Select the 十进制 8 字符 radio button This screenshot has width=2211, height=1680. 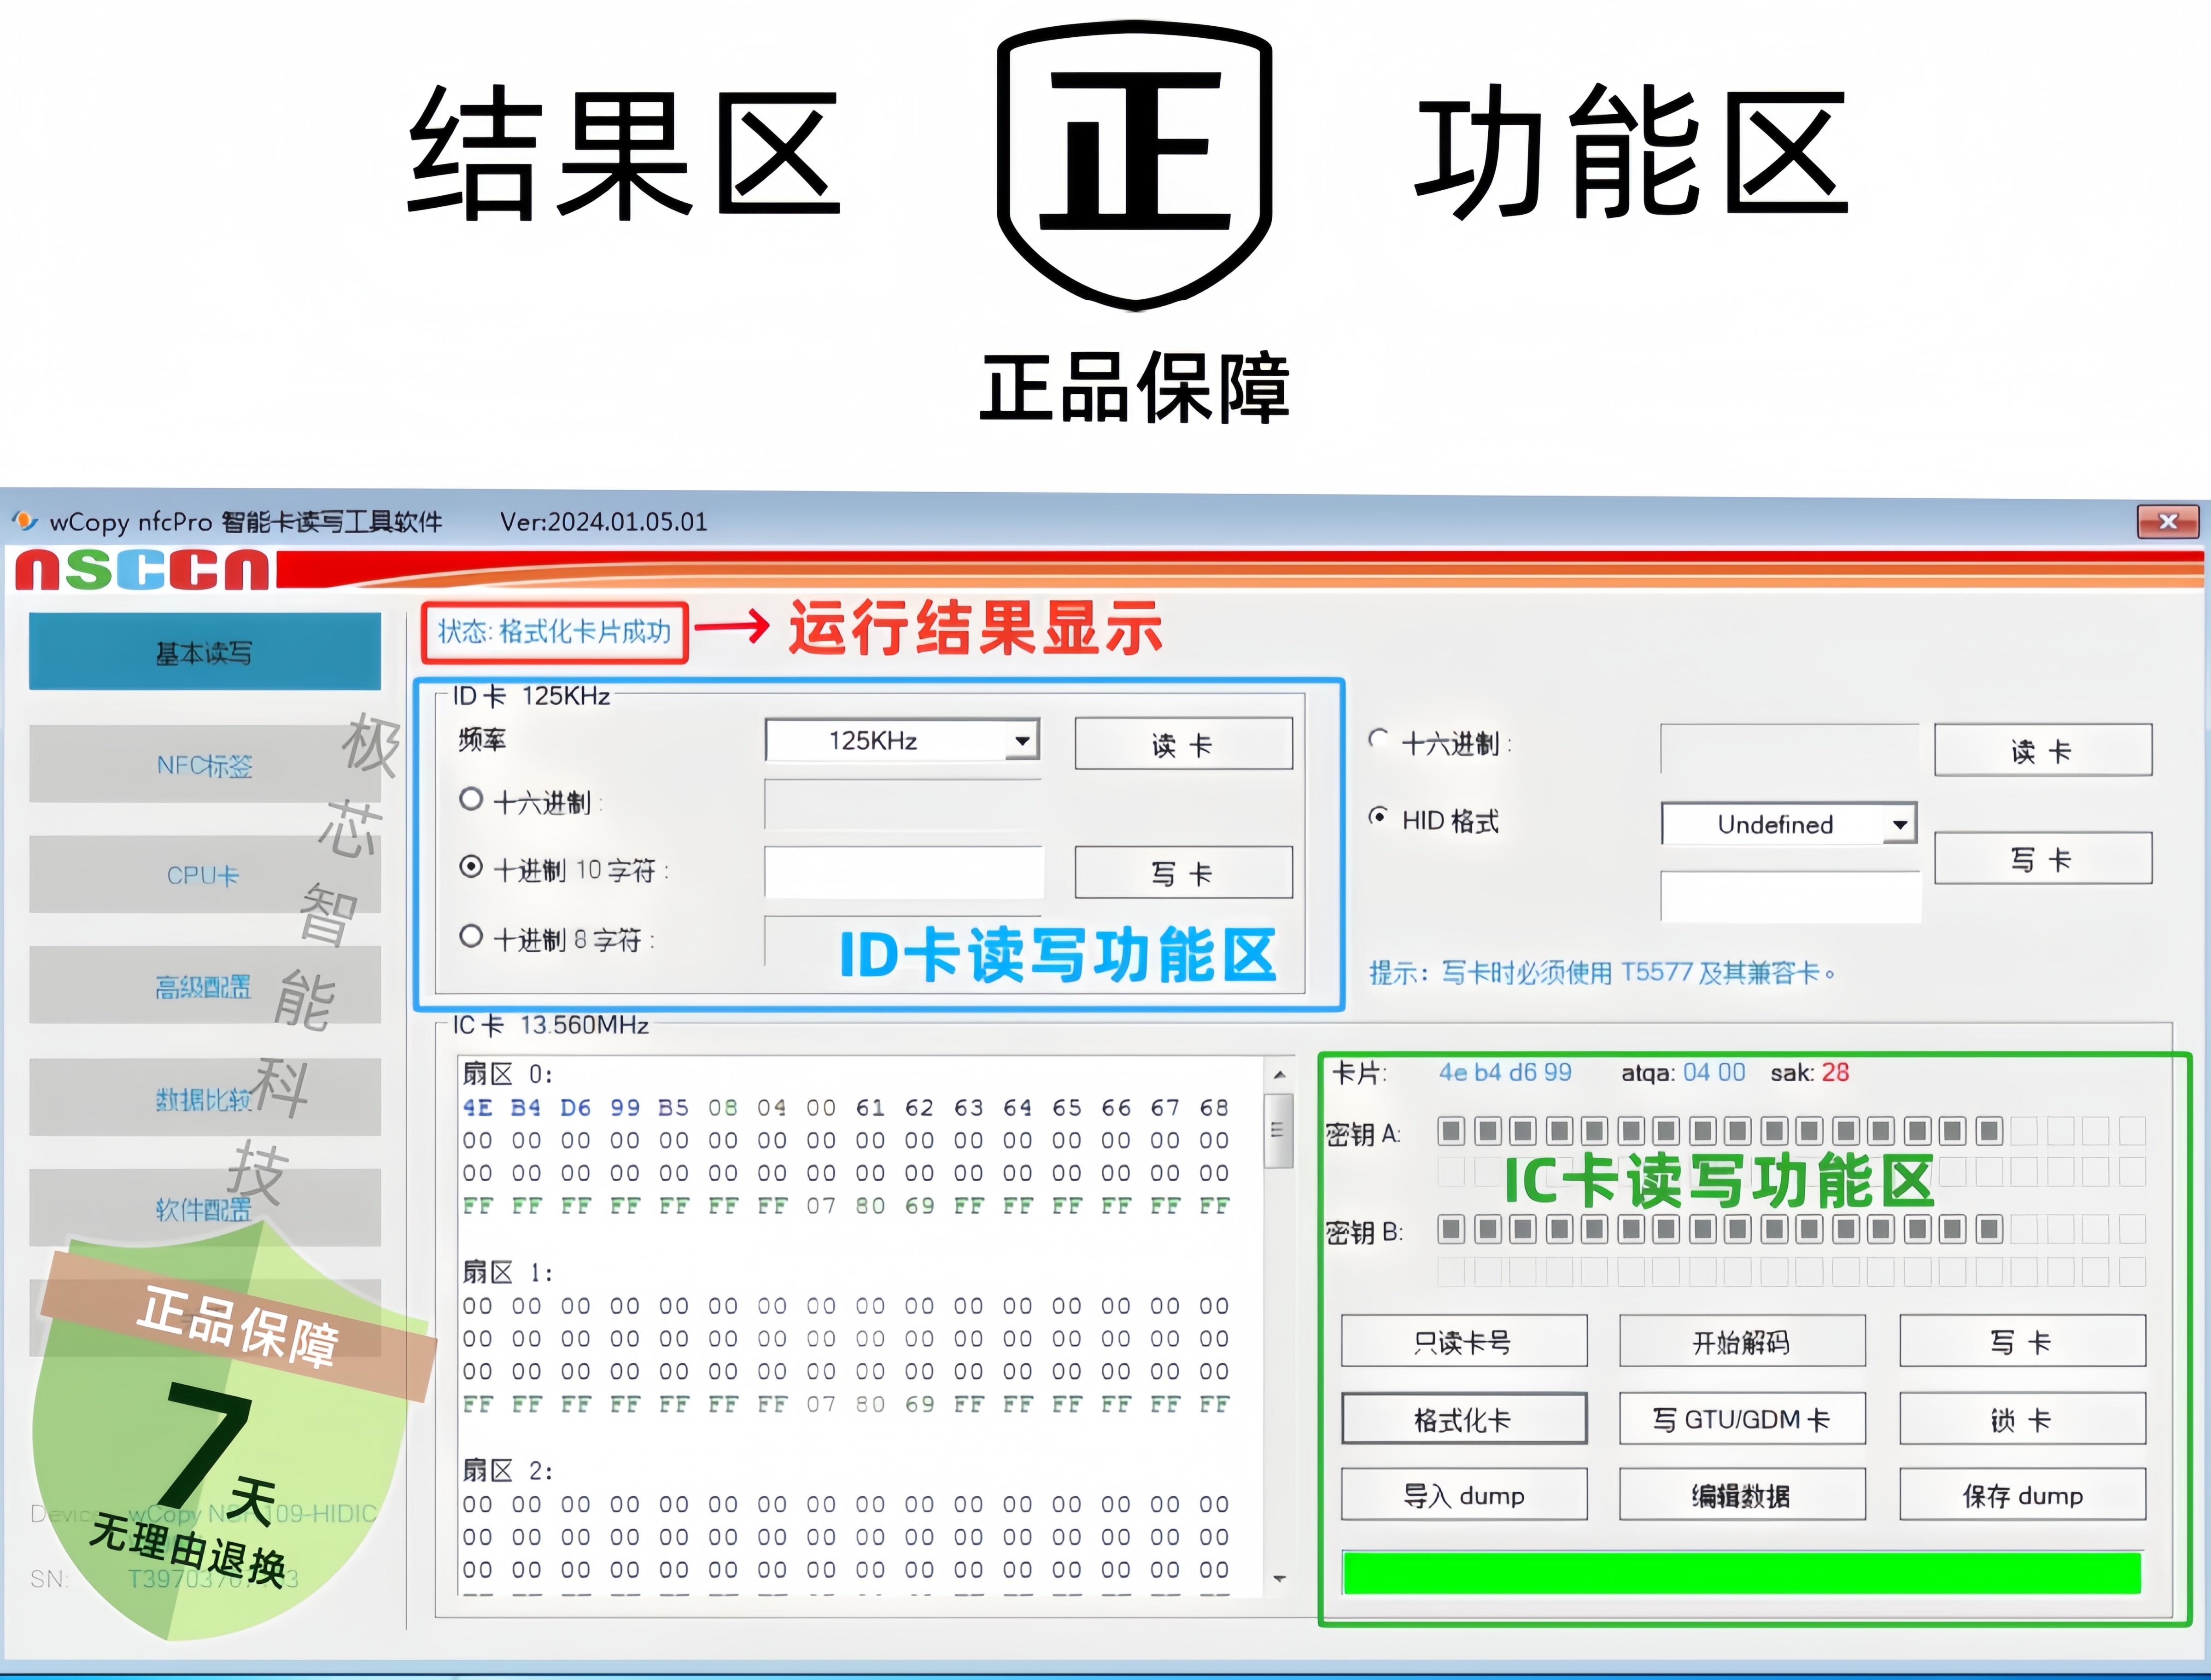coord(471,937)
